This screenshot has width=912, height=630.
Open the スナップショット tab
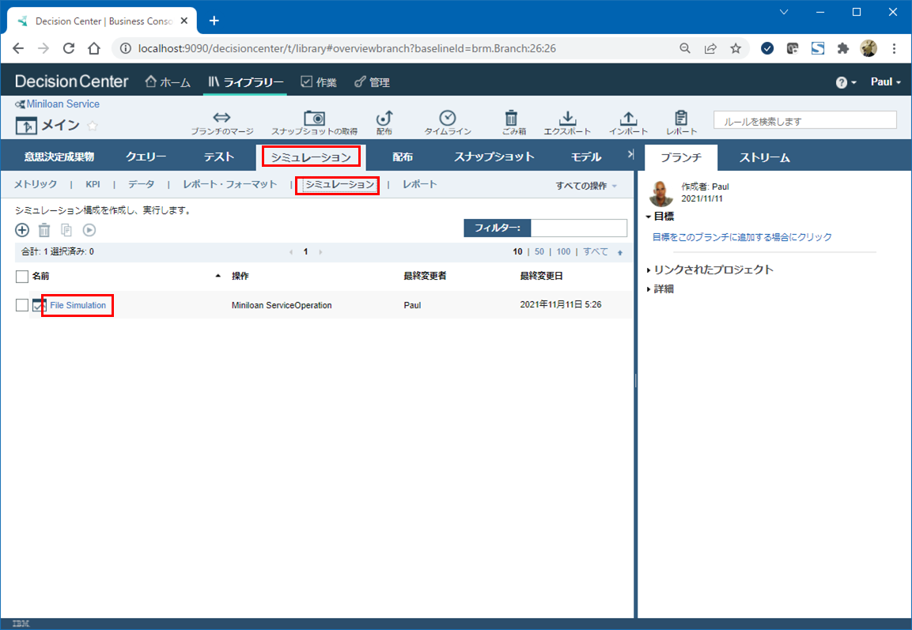point(494,157)
